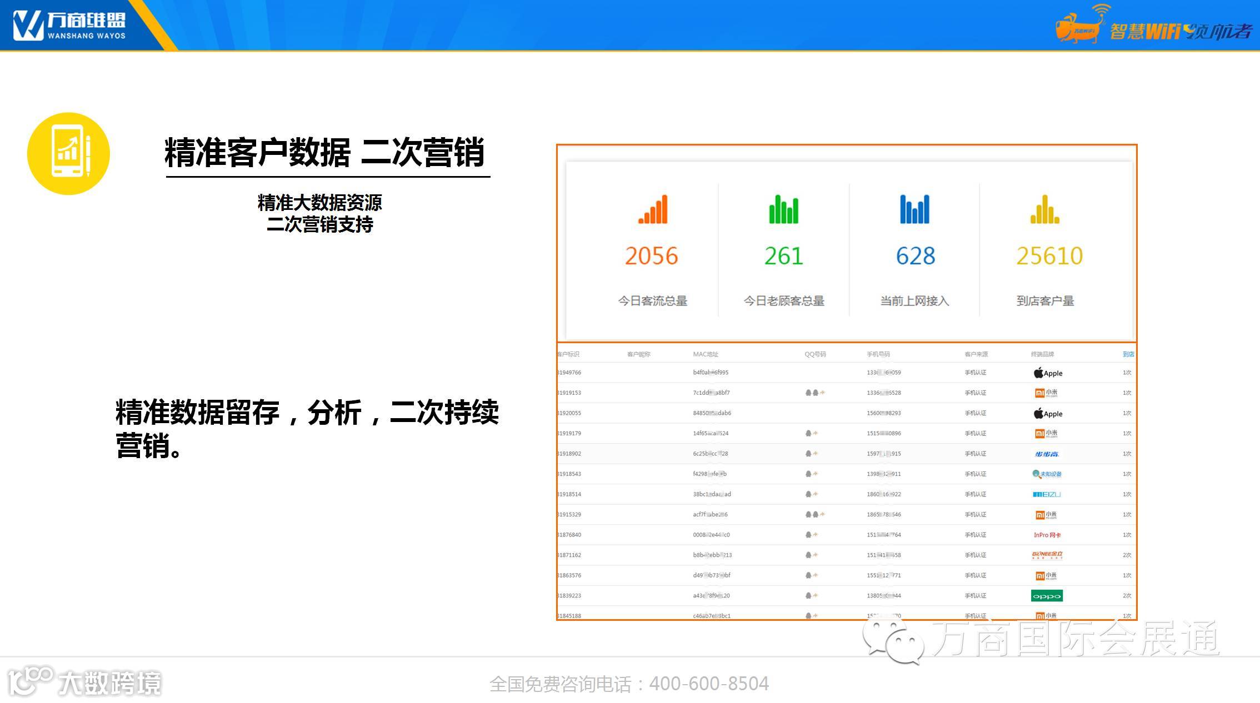Click the green OPPO brand badge

[1047, 596]
